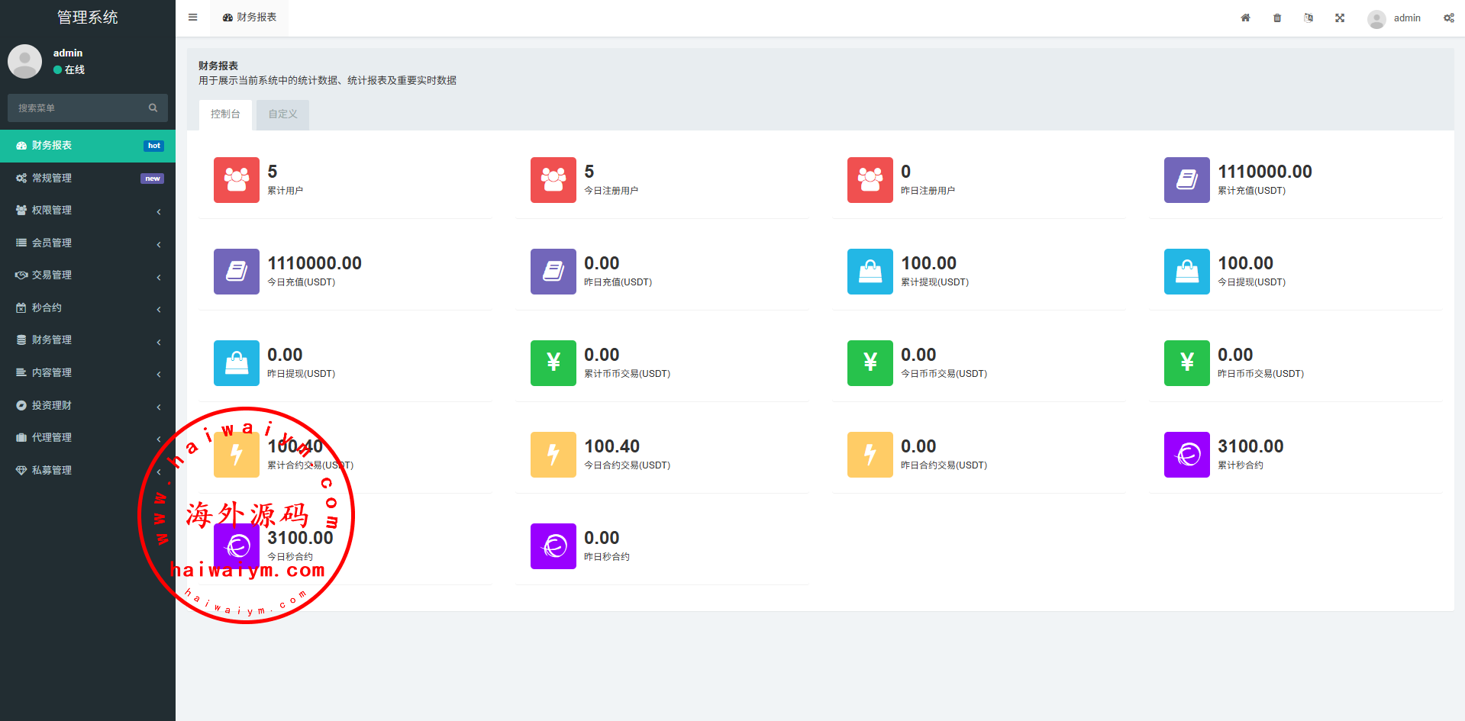Switch to the 自定义 tab
Image resolution: width=1465 pixels, height=721 pixels.
[x=282, y=114]
